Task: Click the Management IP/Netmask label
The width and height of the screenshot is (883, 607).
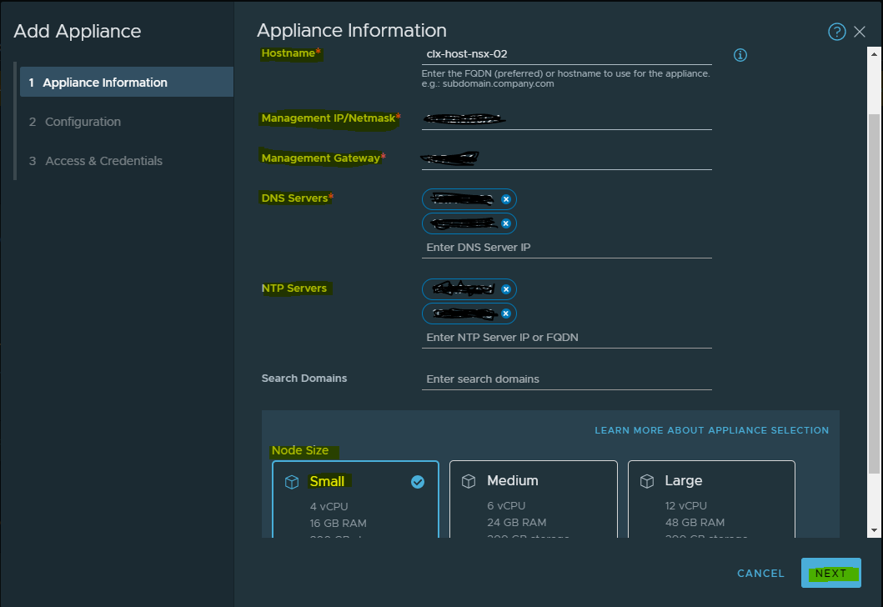Action: coord(331,118)
